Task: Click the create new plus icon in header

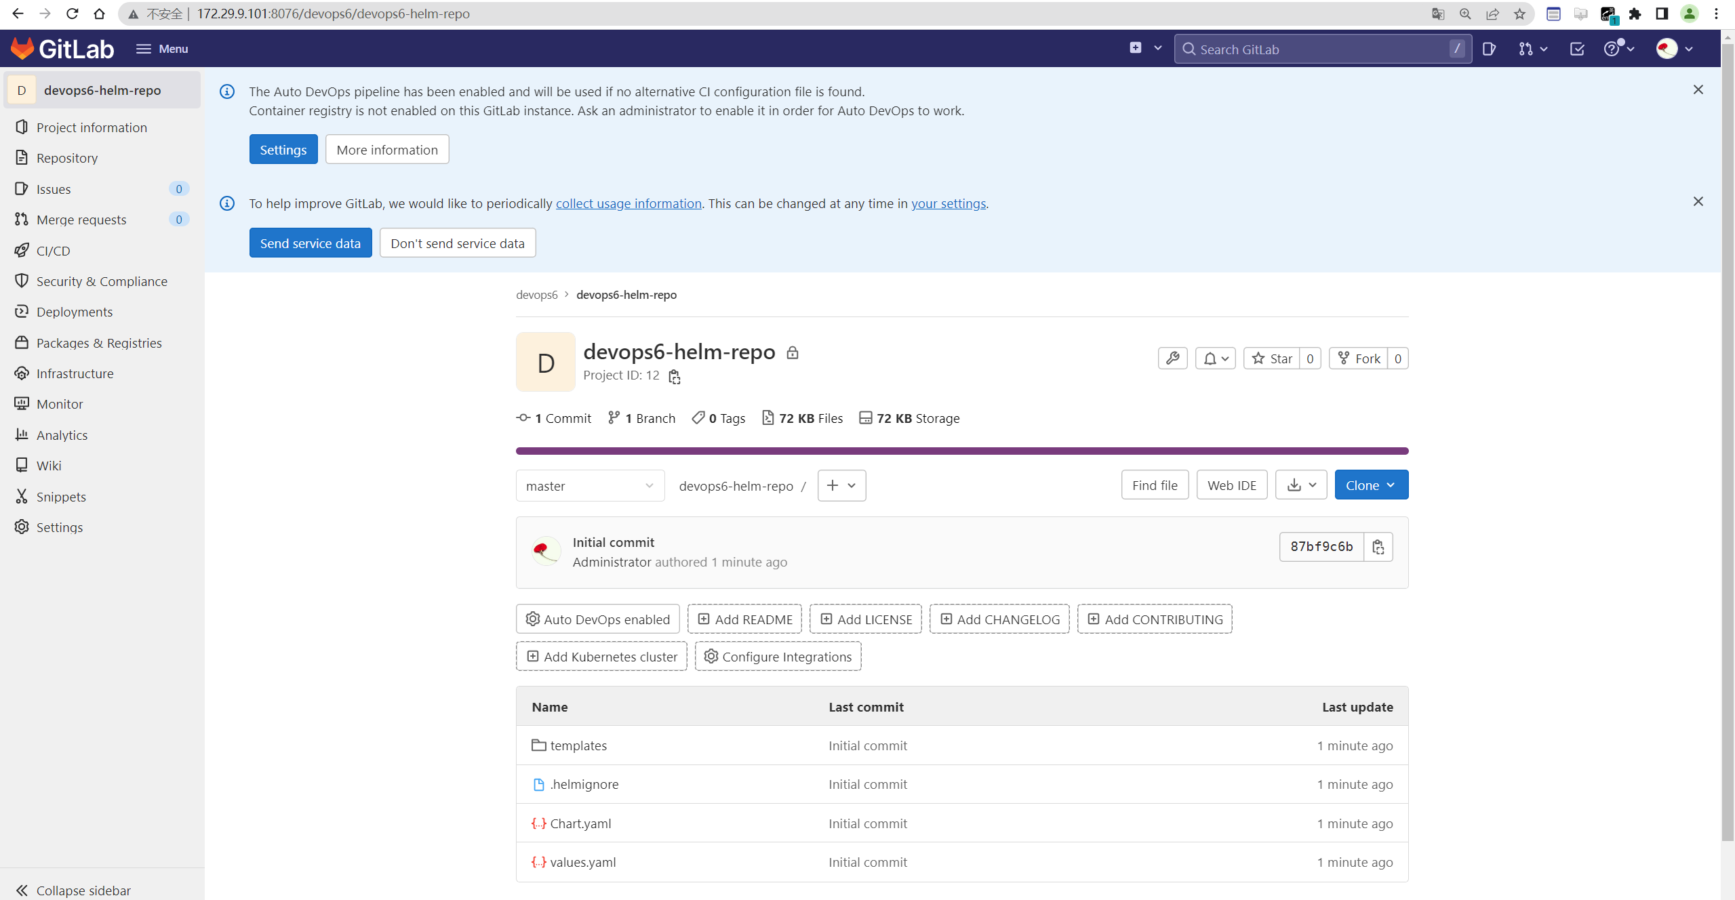Action: [x=1136, y=48]
